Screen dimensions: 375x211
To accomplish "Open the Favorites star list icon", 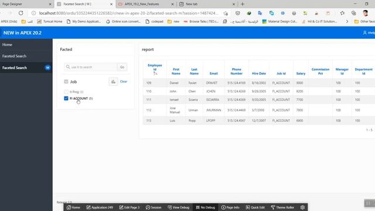I will coord(342,13).
